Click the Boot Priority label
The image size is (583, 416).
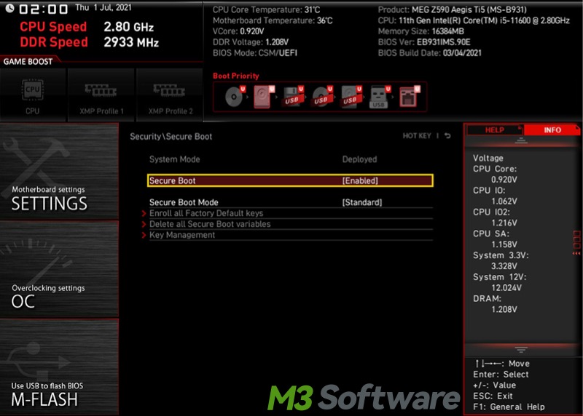click(235, 76)
